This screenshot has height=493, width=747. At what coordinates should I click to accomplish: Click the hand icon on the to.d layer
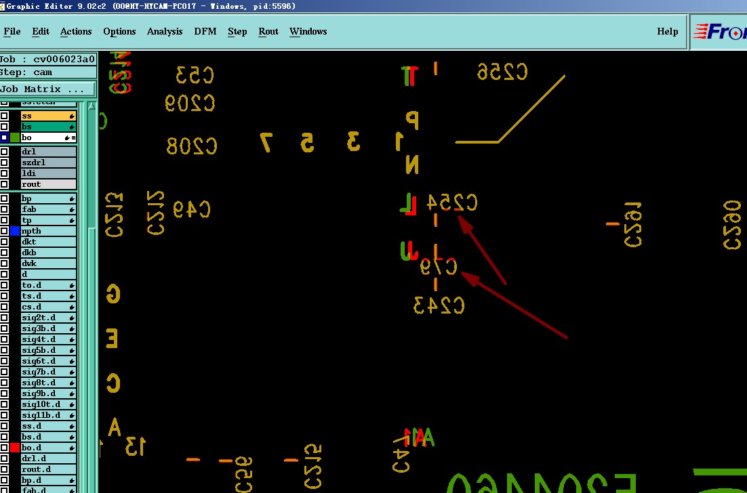(71, 286)
